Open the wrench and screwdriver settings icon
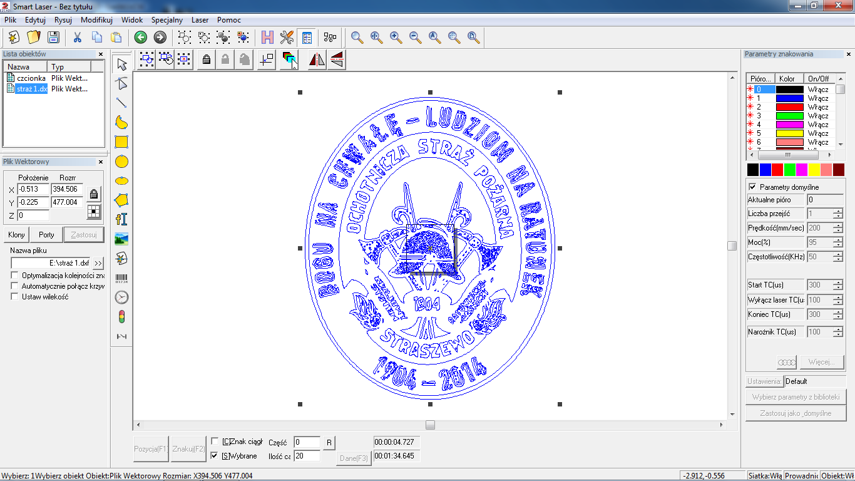Screen dimensions: 855x481 point(287,37)
